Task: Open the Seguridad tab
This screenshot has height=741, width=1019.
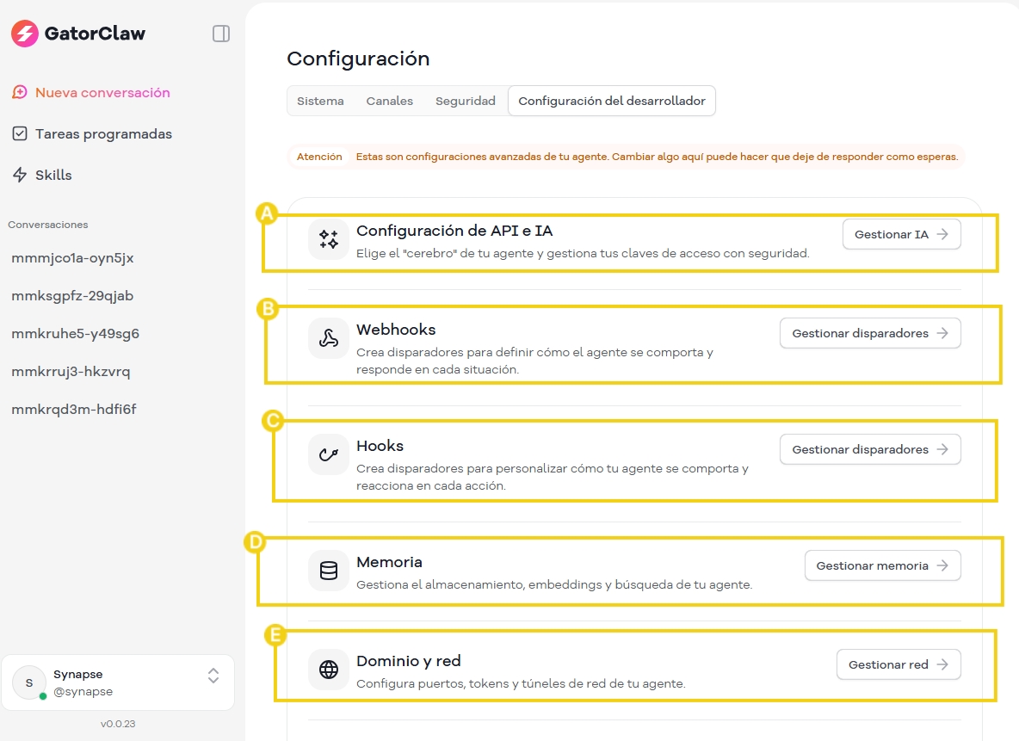Action: pos(465,101)
